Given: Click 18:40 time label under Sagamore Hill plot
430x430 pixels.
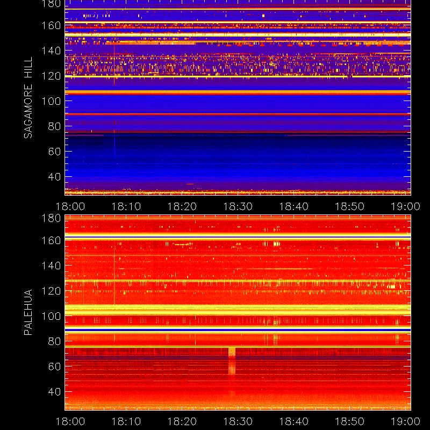Looking at the screenshot, I should tap(293, 206).
